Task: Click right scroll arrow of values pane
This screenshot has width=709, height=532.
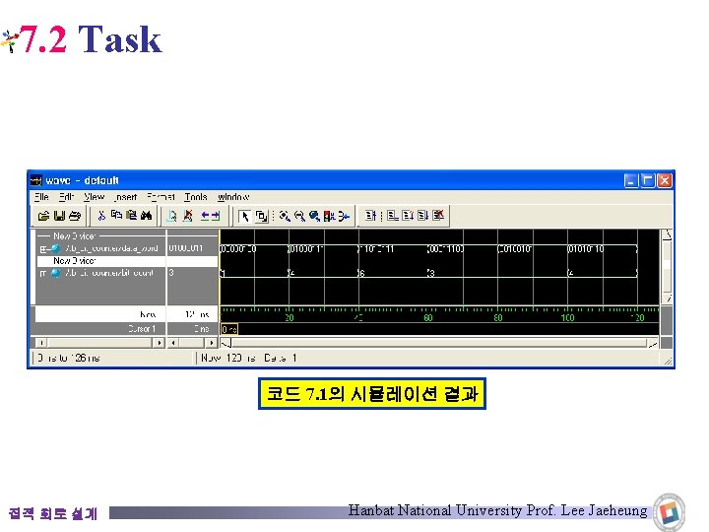Action: coord(212,343)
